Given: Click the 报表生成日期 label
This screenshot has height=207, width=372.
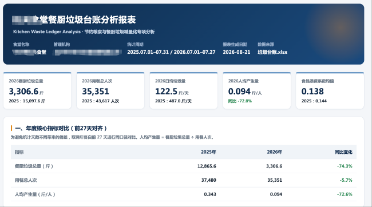Looking at the screenshot, I should pos(235,45).
